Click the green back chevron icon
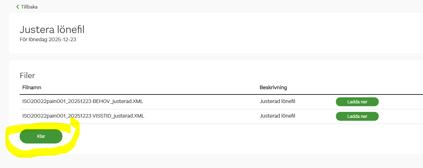This screenshot has width=423, height=168. click(x=17, y=7)
